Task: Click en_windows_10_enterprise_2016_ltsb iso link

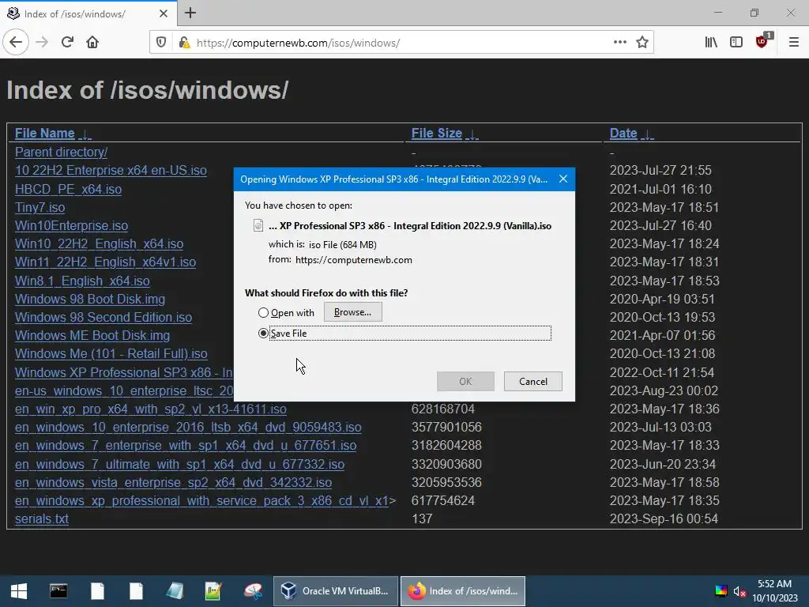Action: pyautogui.click(x=188, y=428)
